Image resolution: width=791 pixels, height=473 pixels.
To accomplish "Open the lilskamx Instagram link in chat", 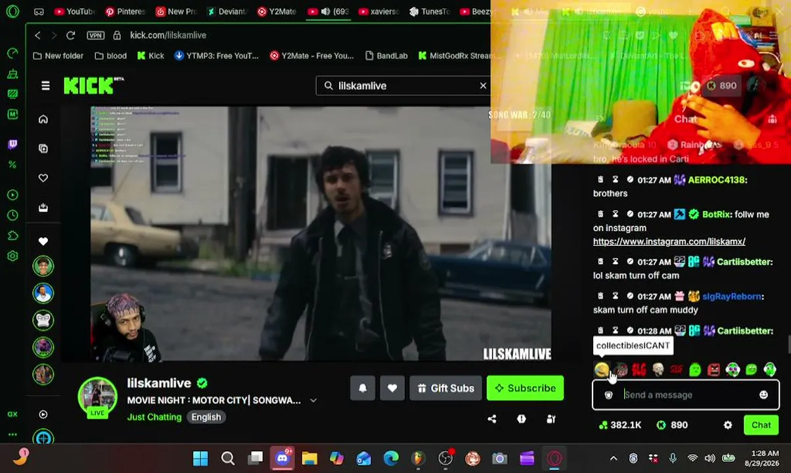I will click(669, 242).
